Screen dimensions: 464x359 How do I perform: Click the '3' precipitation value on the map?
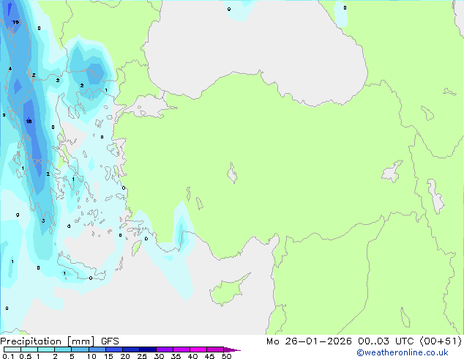tap(43, 221)
